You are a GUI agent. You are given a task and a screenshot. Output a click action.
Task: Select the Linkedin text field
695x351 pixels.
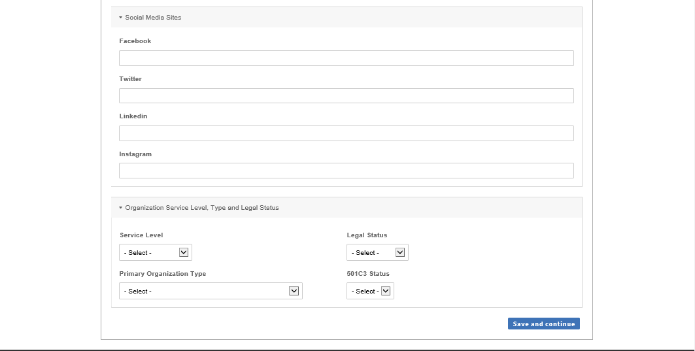346,133
